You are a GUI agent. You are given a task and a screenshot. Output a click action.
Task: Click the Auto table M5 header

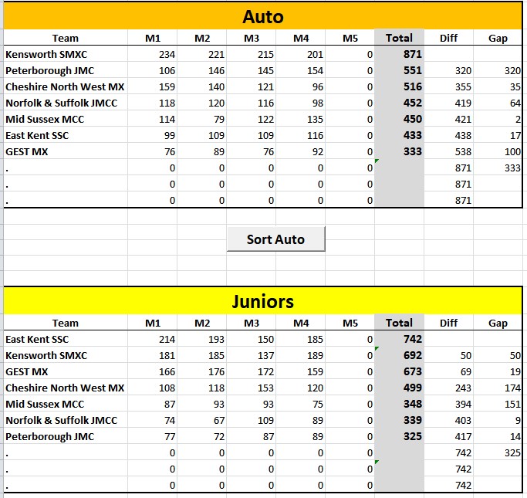pyautogui.click(x=350, y=38)
